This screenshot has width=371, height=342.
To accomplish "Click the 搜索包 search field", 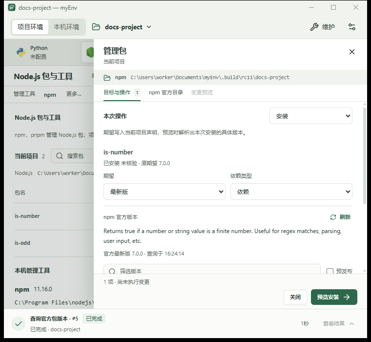I will (x=72, y=156).
